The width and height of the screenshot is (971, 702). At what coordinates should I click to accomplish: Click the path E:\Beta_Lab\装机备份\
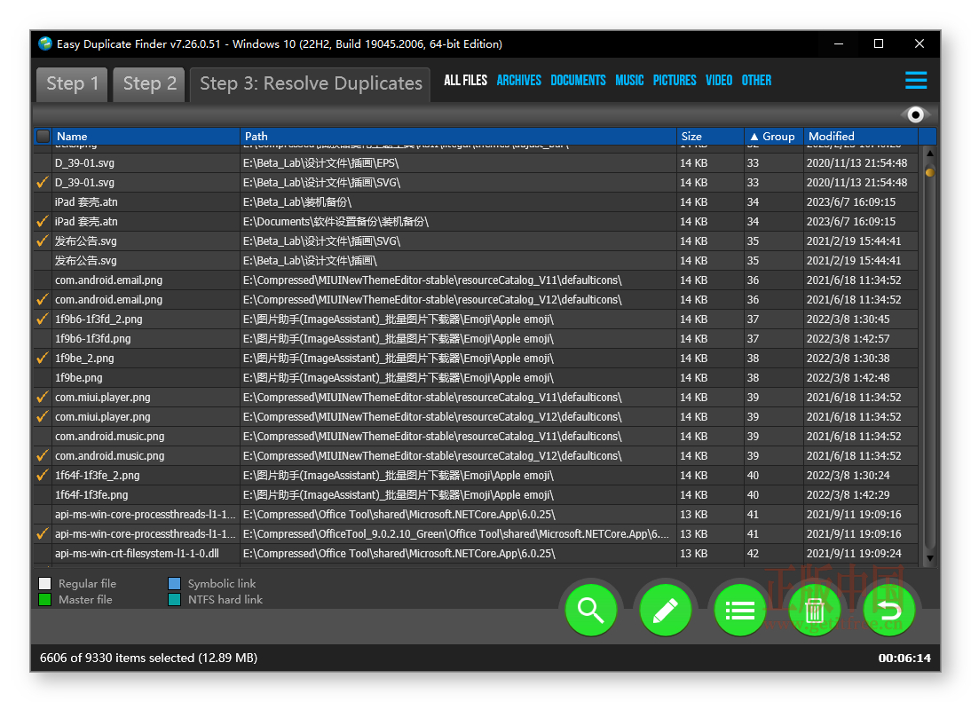coord(297,201)
